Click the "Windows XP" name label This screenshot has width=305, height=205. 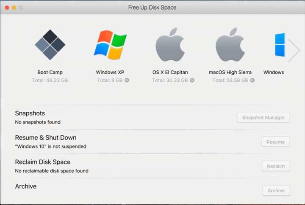tap(110, 72)
